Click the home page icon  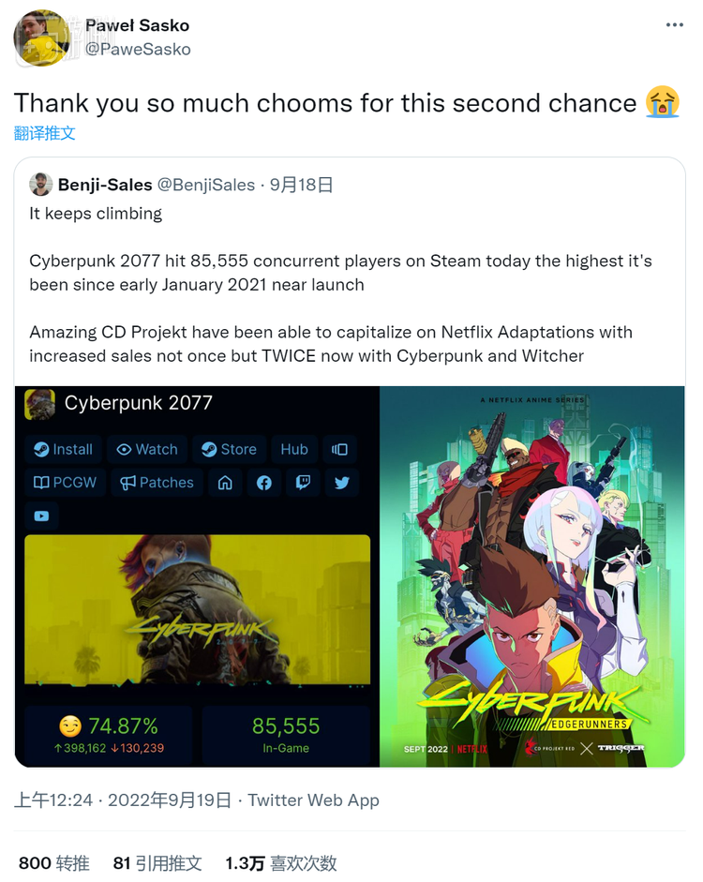coord(225,483)
